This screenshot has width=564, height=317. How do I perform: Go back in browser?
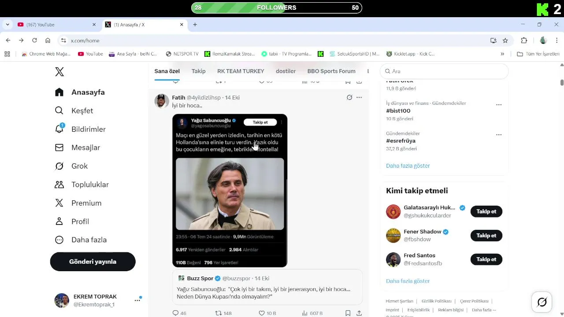tap(8, 41)
